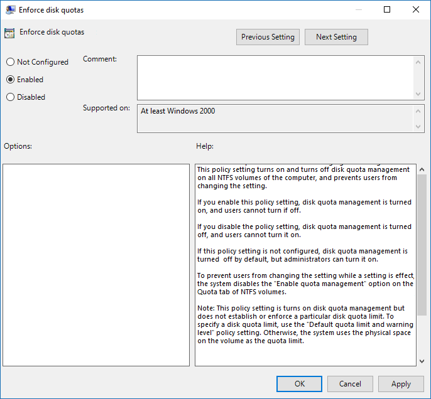The height and width of the screenshot is (399, 431).
Task: Click 'To prevent users from changing' paragraph
Action: tap(305, 284)
